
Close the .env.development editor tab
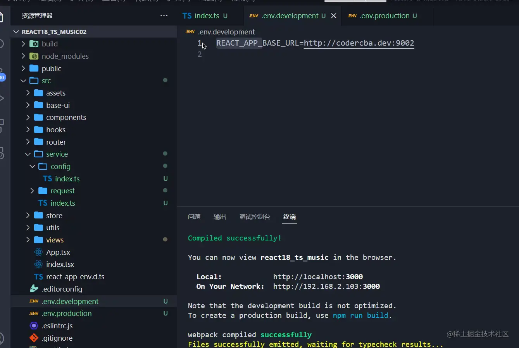(x=334, y=16)
